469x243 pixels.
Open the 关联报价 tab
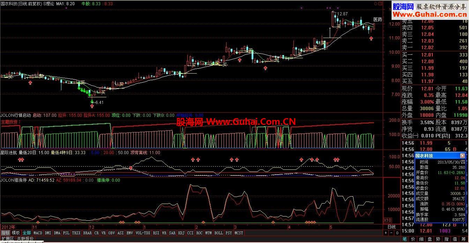point(25,239)
